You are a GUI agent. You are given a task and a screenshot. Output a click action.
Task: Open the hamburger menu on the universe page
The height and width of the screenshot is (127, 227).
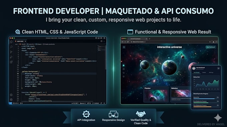124,47
